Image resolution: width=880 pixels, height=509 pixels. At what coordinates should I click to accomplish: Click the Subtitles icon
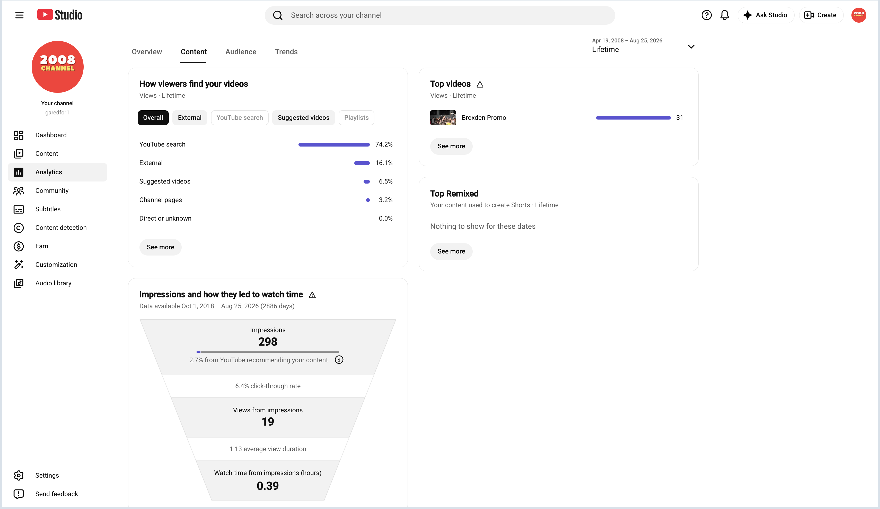[19, 209]
